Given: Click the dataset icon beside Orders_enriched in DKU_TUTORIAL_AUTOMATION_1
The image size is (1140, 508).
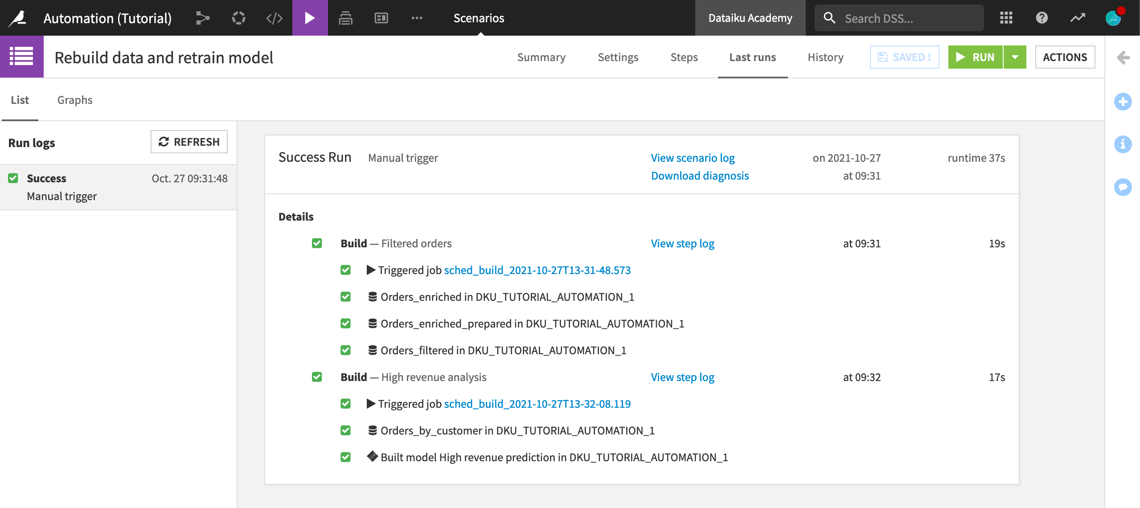Looking at the screenshot, I should pos(373,297).
